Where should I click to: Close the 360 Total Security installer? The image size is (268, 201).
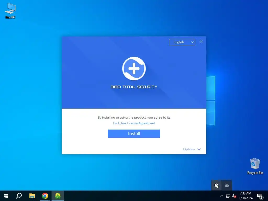[202, 41]
